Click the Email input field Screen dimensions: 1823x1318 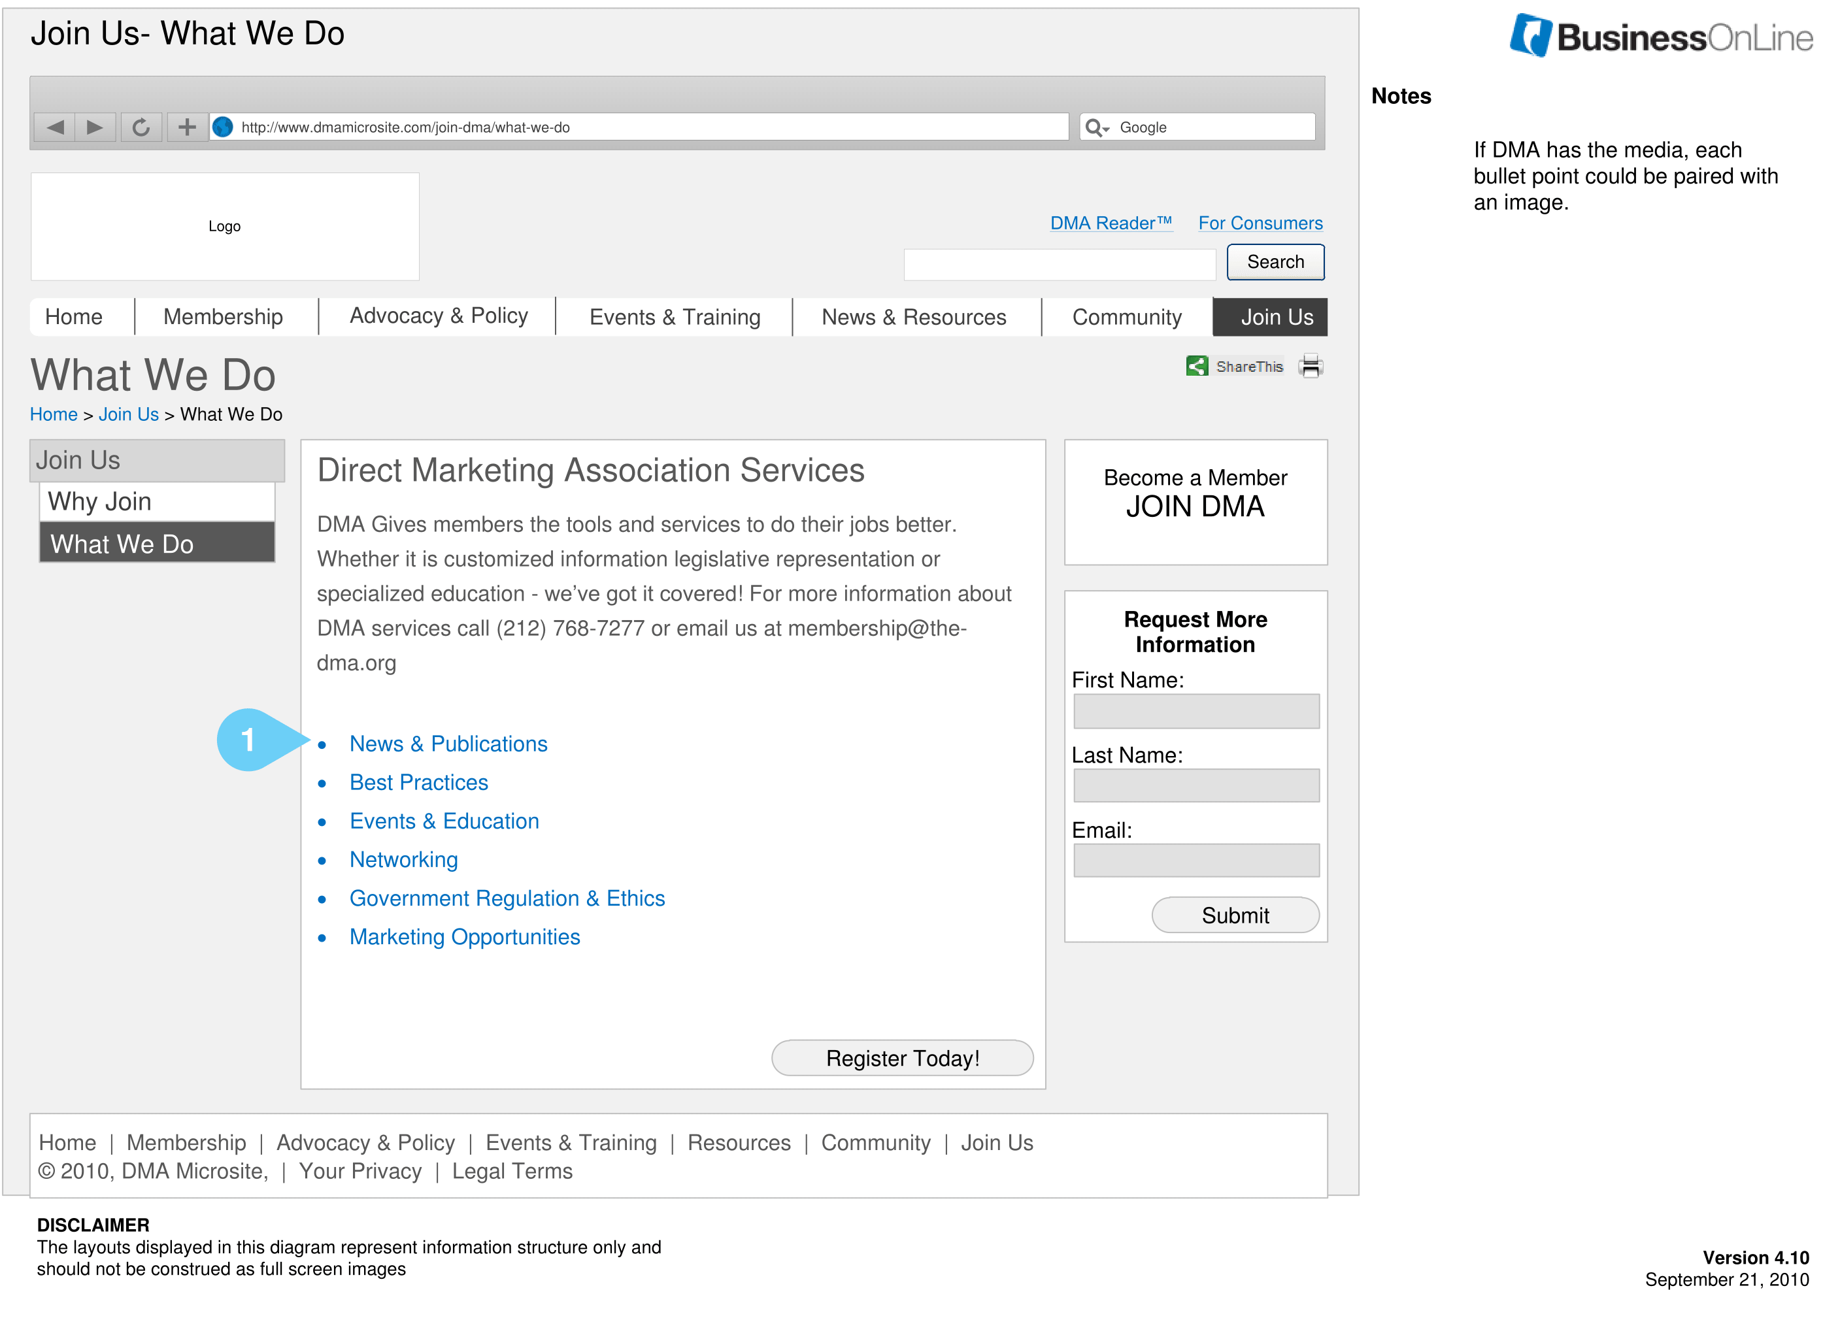[x=1197, y=860]
